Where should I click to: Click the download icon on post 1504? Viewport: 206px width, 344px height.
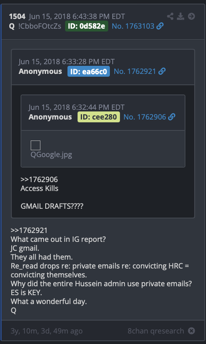tap(181, 16)
